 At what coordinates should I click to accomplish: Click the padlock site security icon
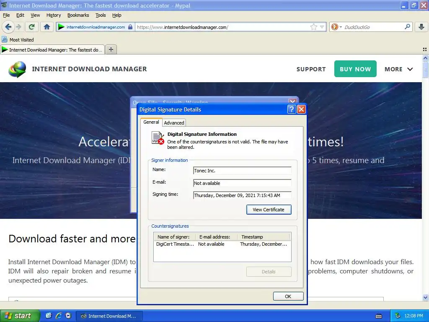coord(131,27)
